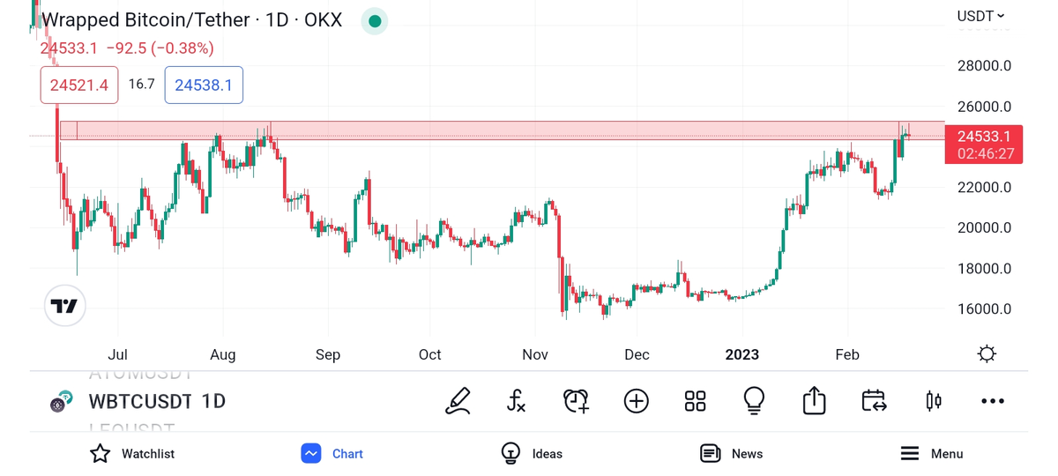Open the WBTCUSDT 1D symbol selector
The height and width of the screenshot is (476, 1058).
point(157,402)
